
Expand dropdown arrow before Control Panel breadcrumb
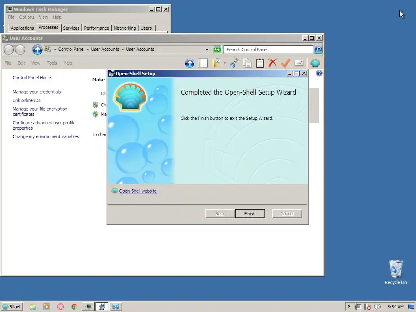pos(55,49)
